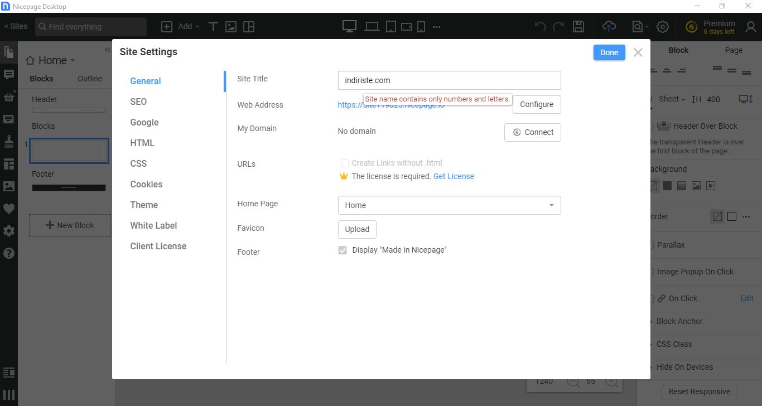The height and width of the screenshot is (406, 762).
Task: Click the Redo arrow icon
Action: coord(558,27)
